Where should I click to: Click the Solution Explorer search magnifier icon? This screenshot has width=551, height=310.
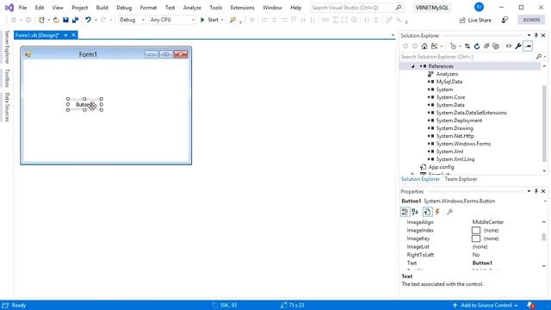pos(539,57)
